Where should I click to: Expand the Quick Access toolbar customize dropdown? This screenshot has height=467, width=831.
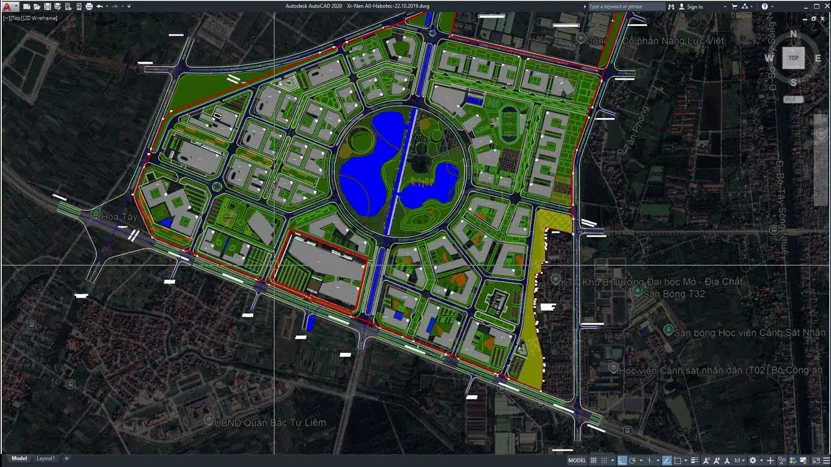click(129, 6)
